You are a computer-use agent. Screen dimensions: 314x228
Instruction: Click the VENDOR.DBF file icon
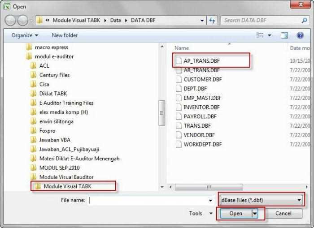point(179,135)
